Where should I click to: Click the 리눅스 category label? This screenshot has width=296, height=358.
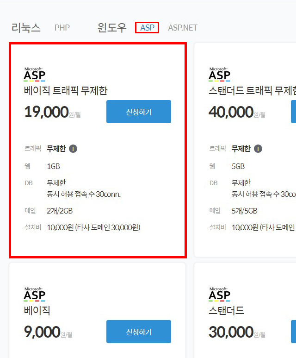click(x=26, y=28)
